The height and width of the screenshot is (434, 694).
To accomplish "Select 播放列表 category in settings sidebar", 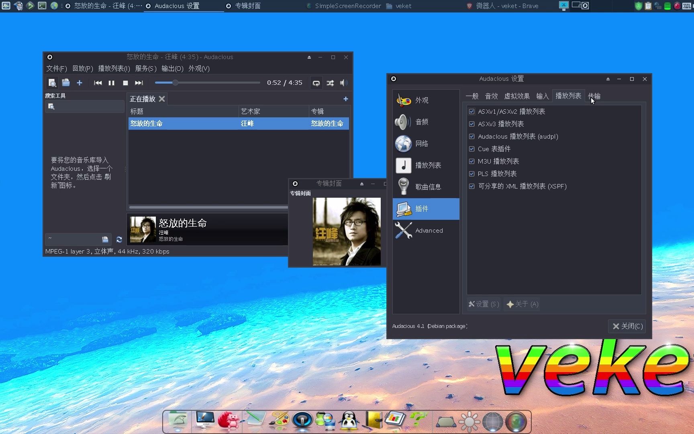I will click(426, 165).
